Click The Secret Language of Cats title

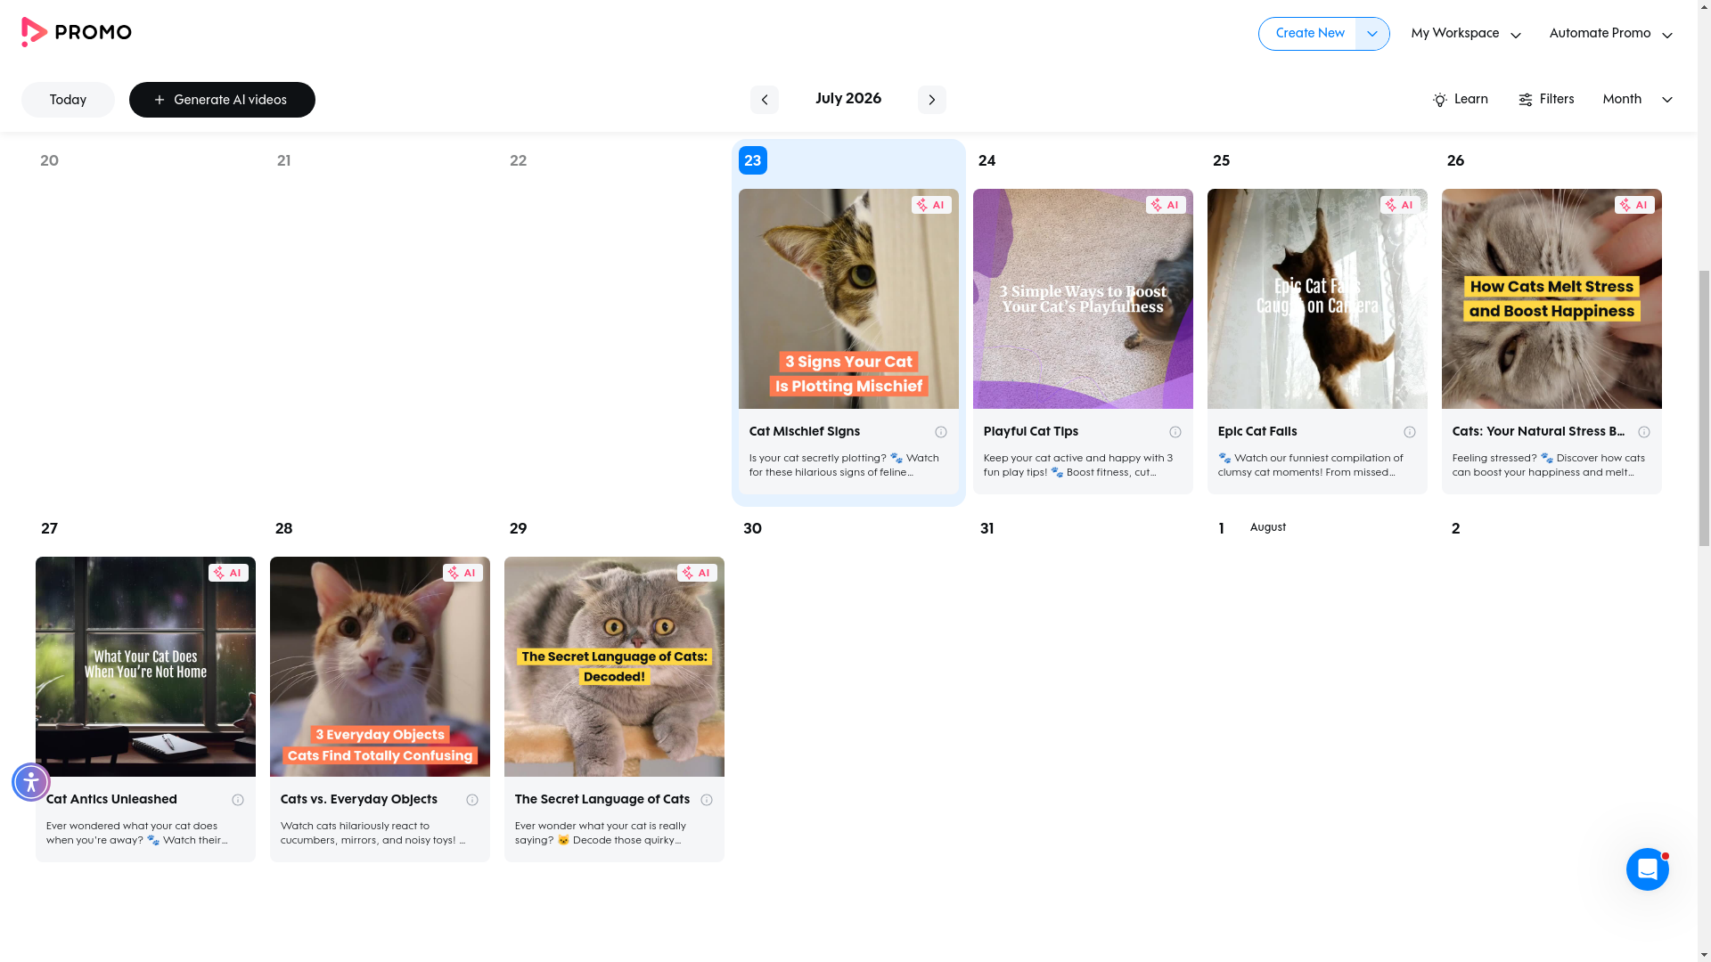602,800
